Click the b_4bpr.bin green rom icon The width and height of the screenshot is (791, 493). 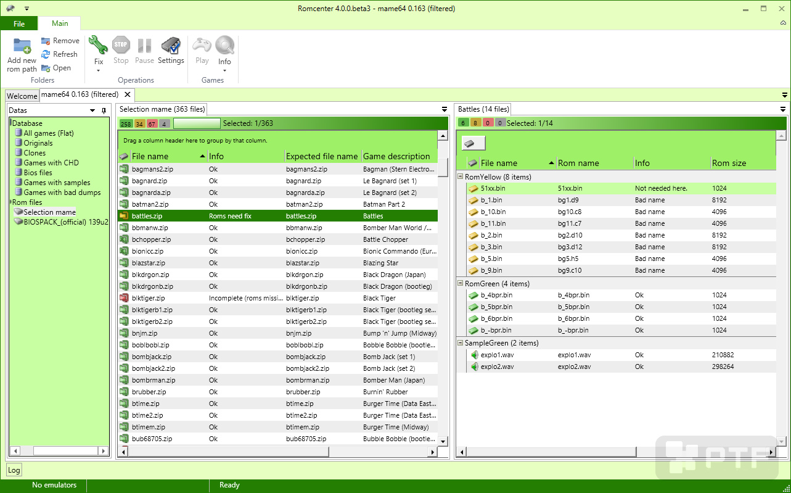[x=473, y=295]
